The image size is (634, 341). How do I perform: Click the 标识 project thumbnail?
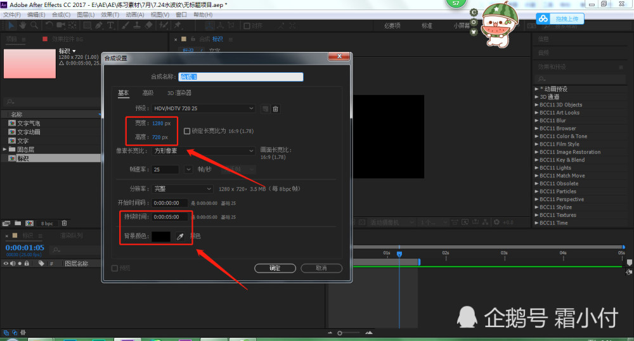click(30, 64)
